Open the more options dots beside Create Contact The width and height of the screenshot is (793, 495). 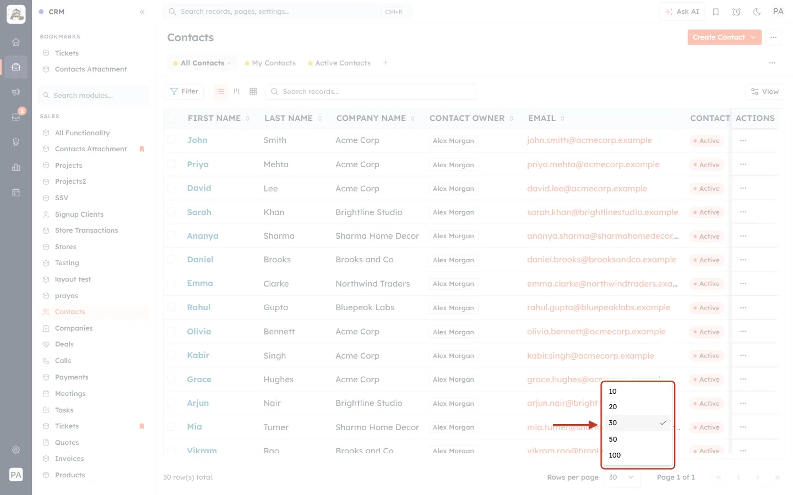[x=774, y=37]
